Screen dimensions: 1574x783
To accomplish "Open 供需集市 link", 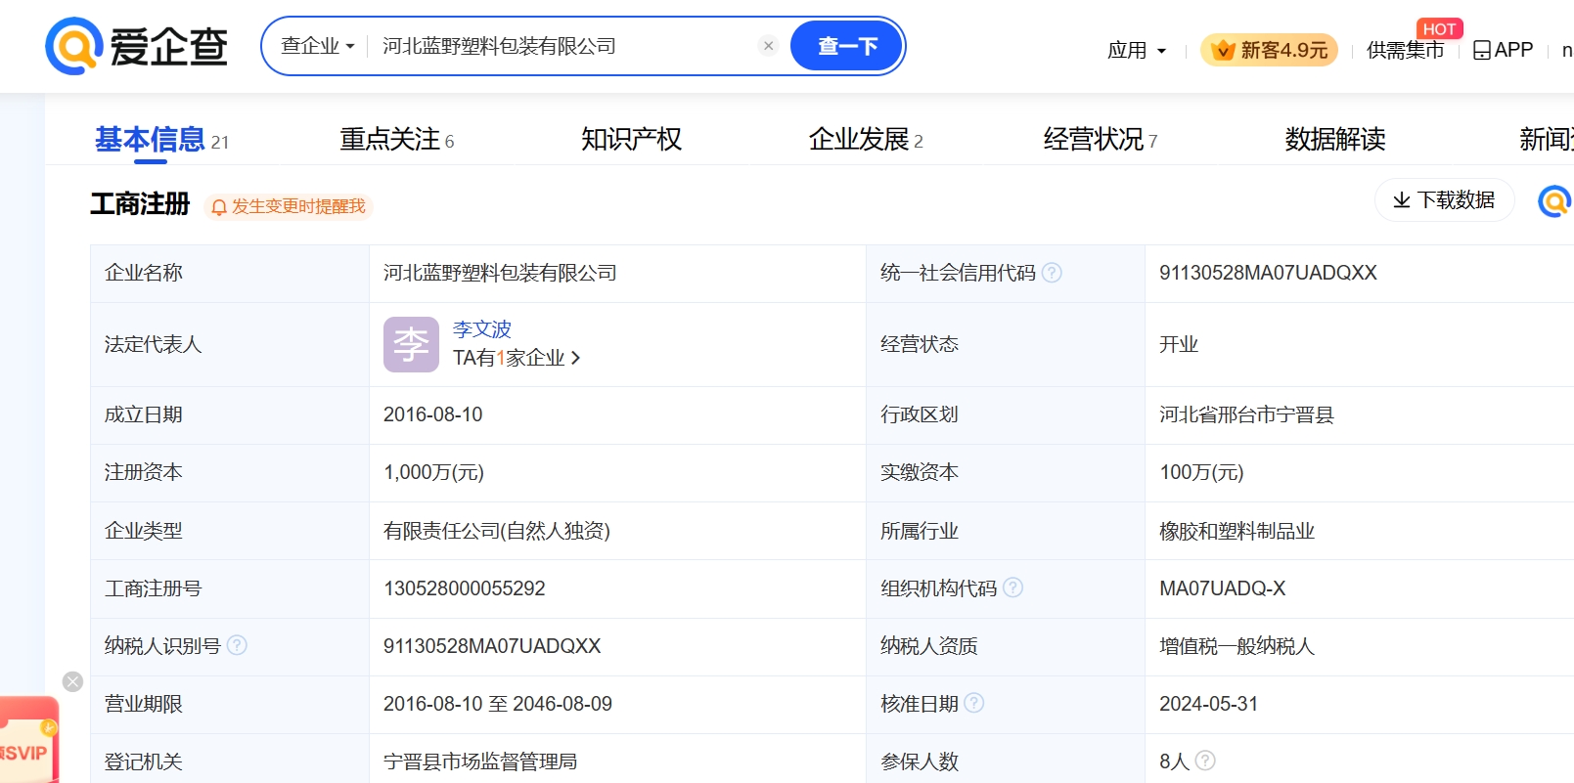I will pos(1405,50).
